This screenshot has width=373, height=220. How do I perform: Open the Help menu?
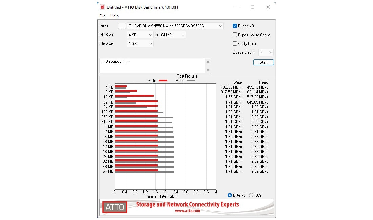coord(114,16)
